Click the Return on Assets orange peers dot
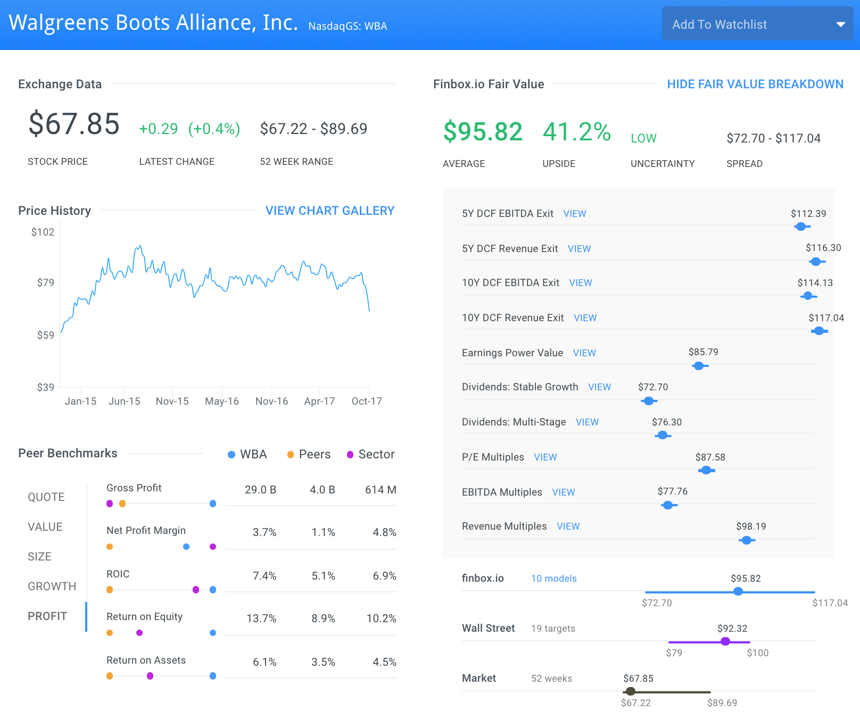This screenshot has height=720, width=860. click(110, 676)
